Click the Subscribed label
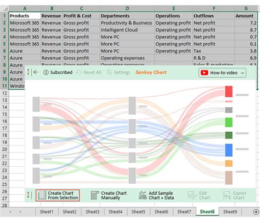Image resolution: width=260 pixels, height=222 pixels. (61, 72)
